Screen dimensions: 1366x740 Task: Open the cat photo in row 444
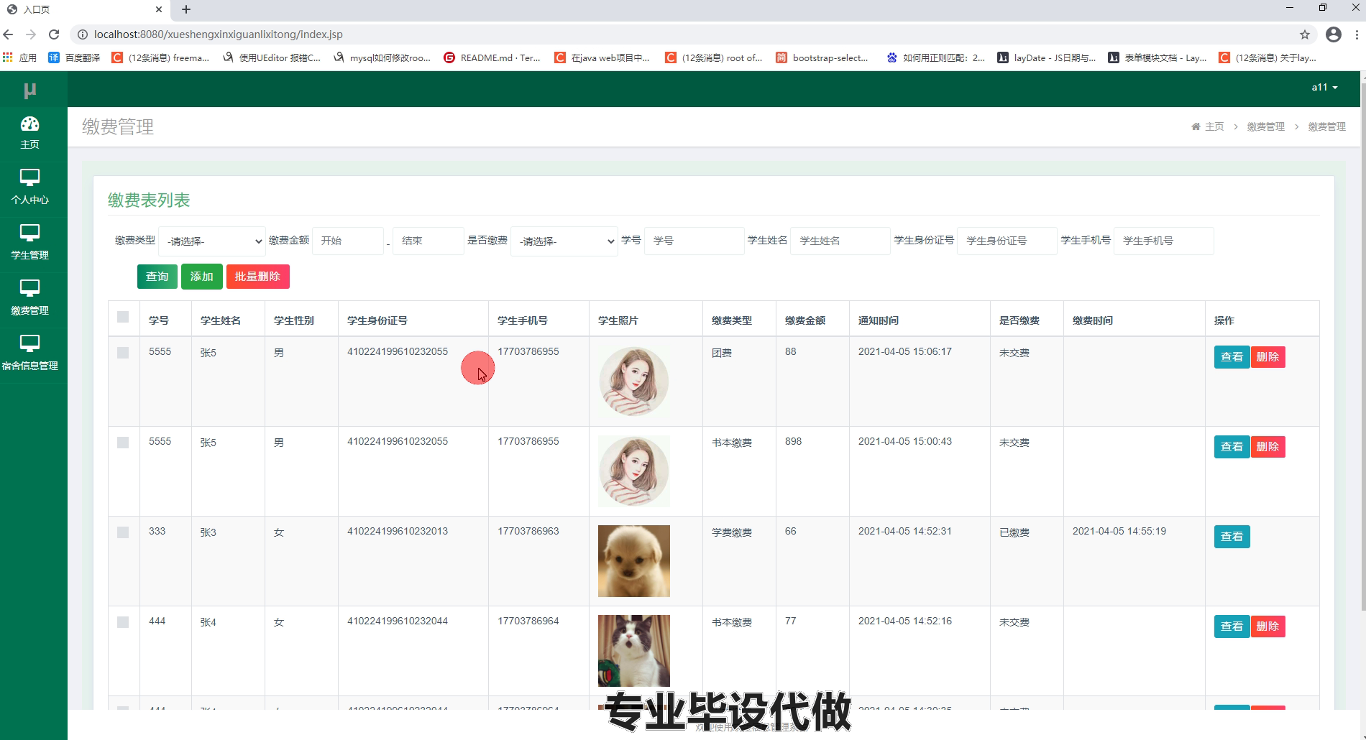tap(634, 651)
